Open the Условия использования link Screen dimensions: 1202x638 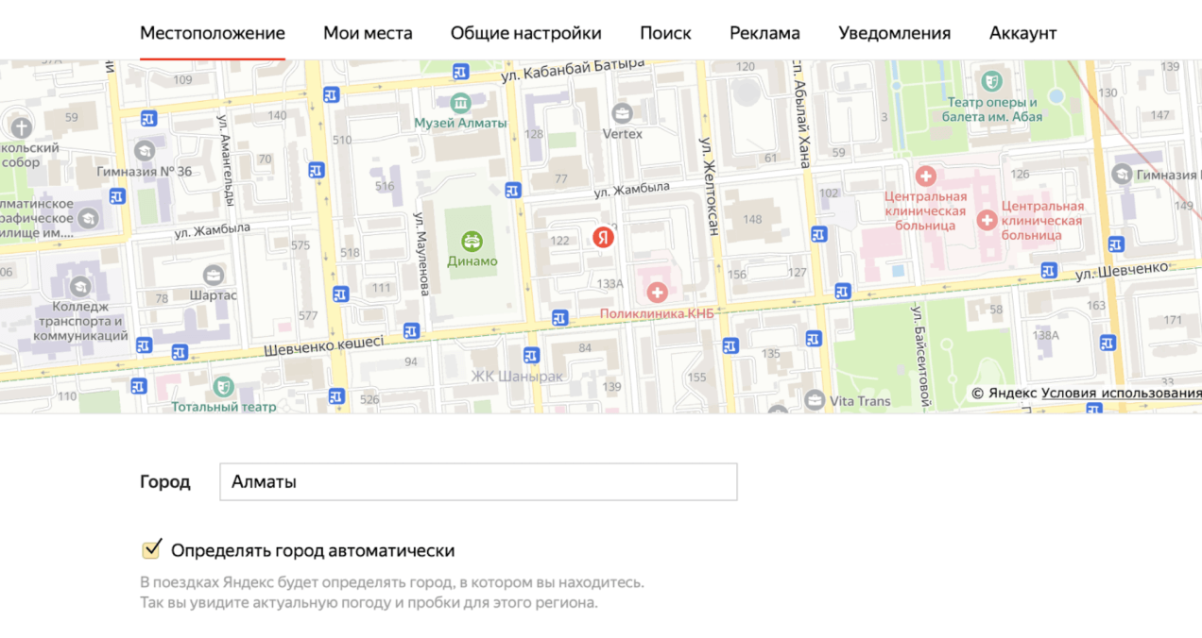(1121, 394)
